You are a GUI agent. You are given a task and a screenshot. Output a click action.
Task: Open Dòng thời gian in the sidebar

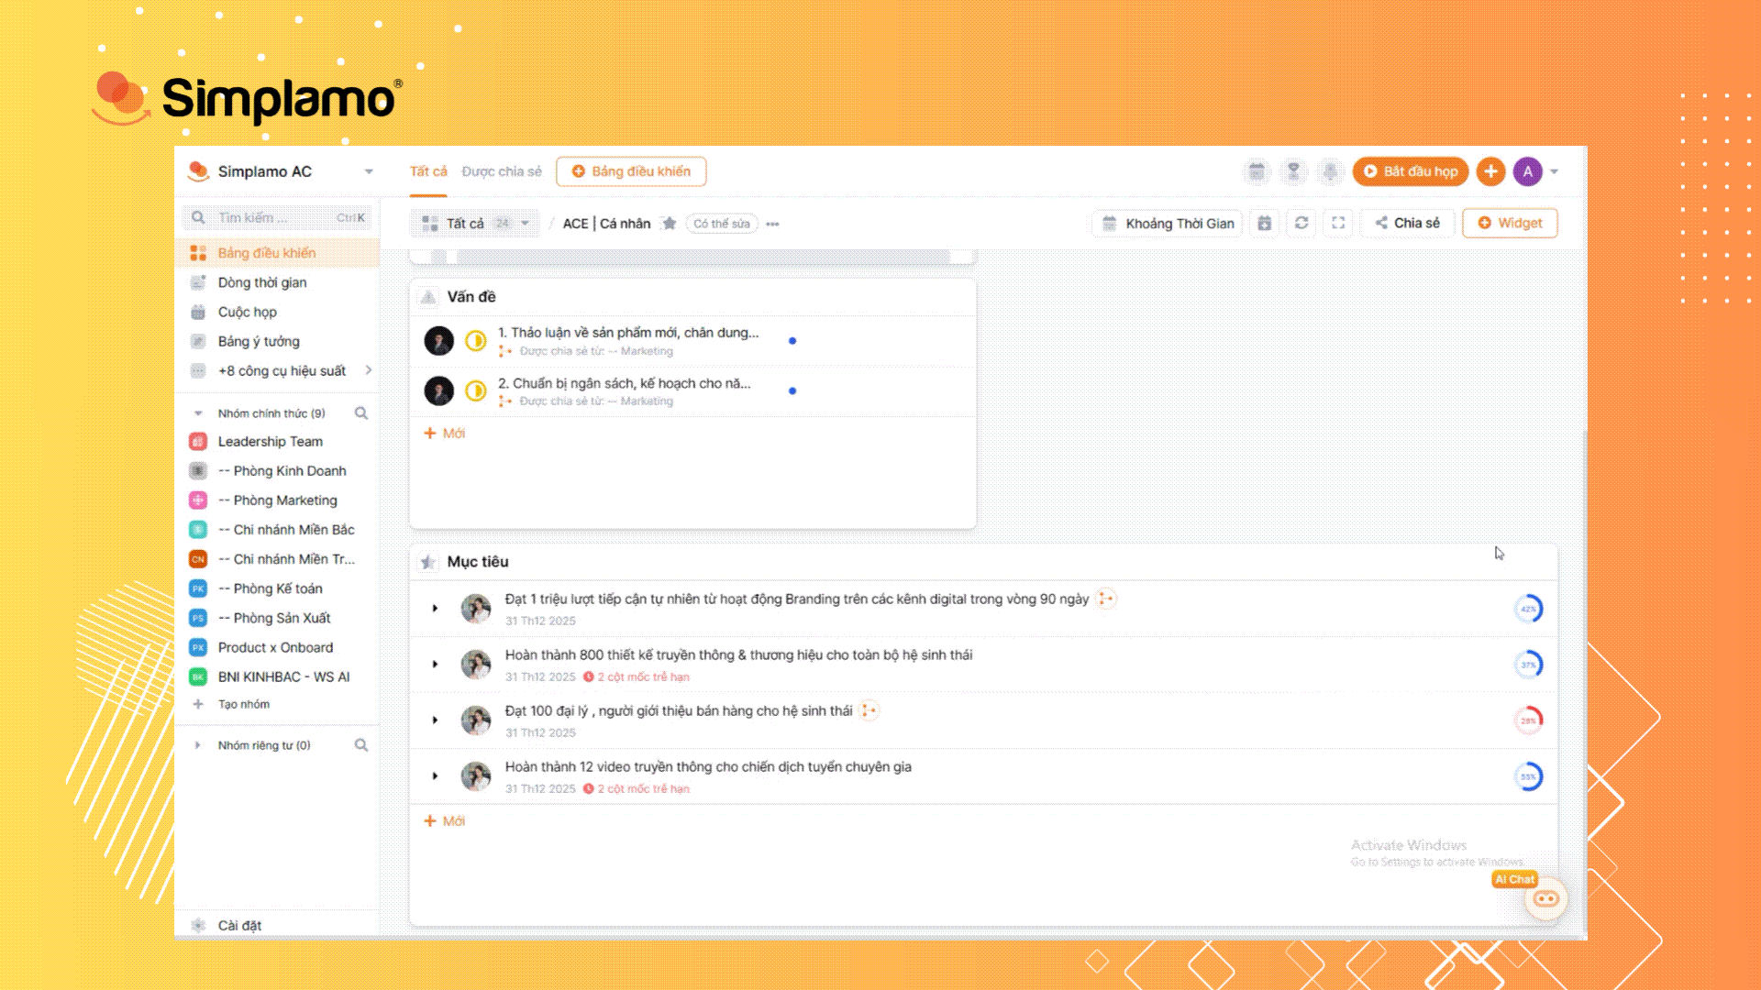pos(262,282)
